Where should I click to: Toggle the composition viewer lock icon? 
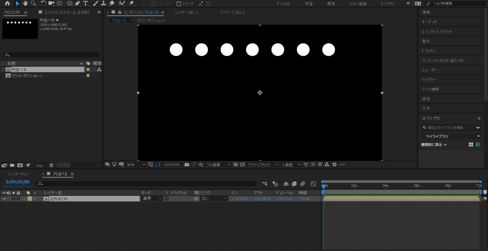point(119,12)
